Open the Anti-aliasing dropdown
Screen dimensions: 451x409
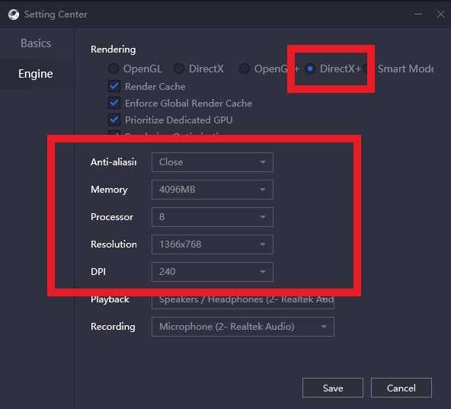click(x=213, y=162)
